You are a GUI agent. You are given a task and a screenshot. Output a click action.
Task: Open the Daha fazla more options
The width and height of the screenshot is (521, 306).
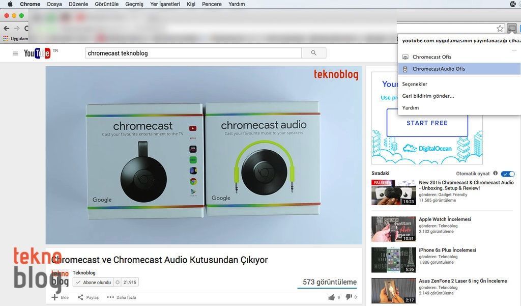[121, 297]
